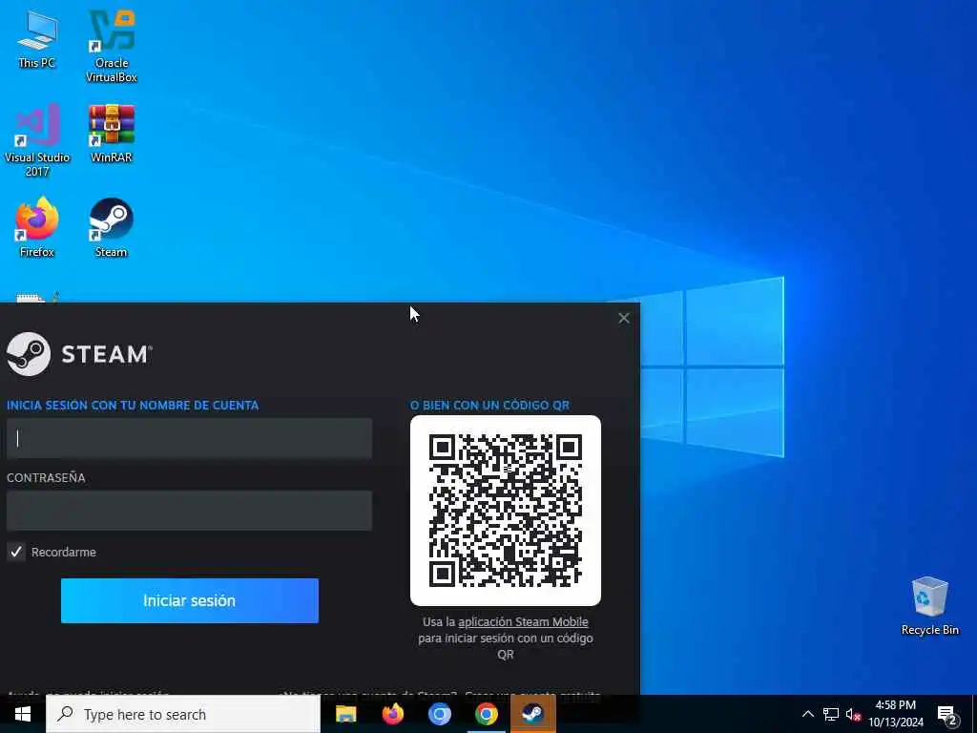Open the taskbar clock showing 4:58 PM

(896, 714)
